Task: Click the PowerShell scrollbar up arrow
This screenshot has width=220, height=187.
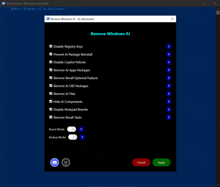Action: click(218, 9)
